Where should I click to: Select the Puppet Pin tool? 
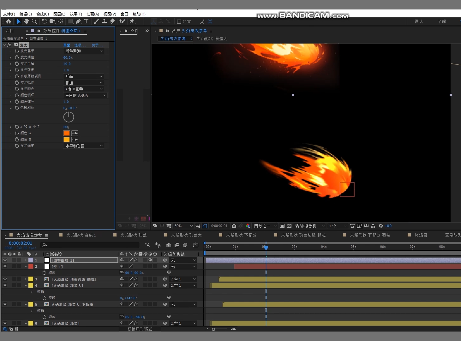point(132,21)
